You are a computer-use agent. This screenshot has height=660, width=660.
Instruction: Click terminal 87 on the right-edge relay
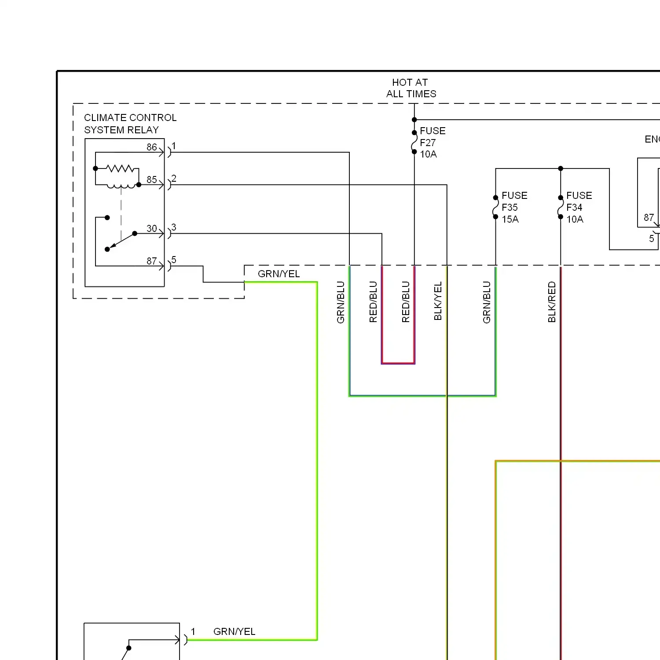pos(649,217)
